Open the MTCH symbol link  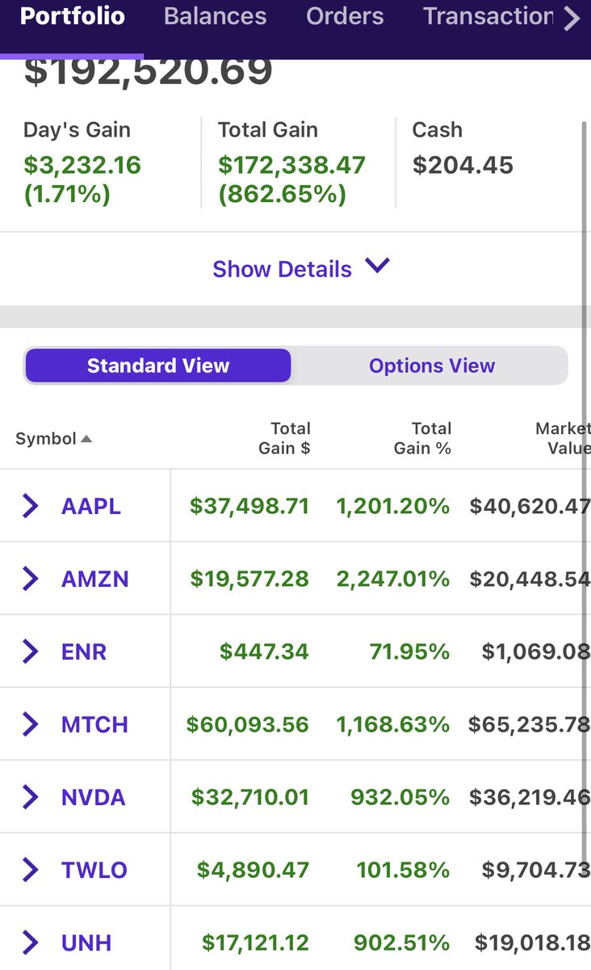(x=94, y=725)
